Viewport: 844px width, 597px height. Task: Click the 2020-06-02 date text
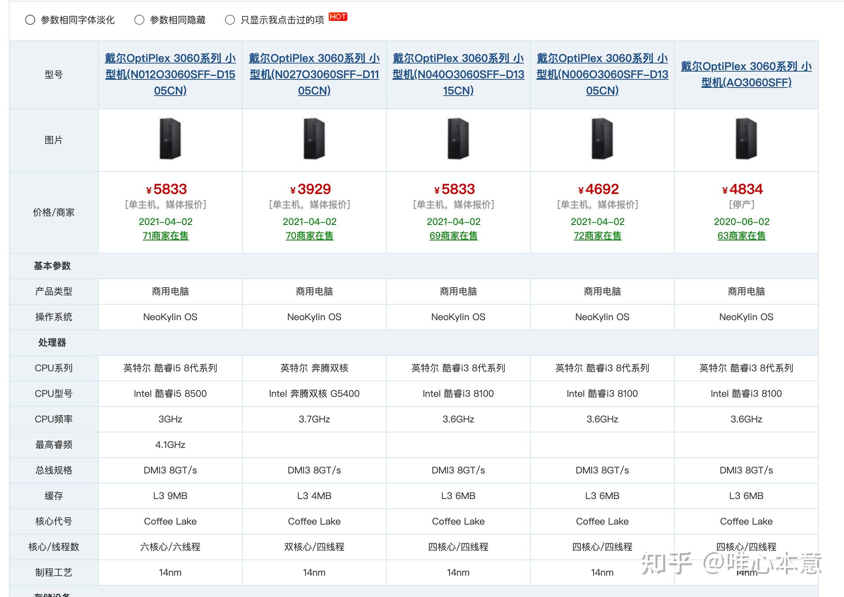[742, 222]
